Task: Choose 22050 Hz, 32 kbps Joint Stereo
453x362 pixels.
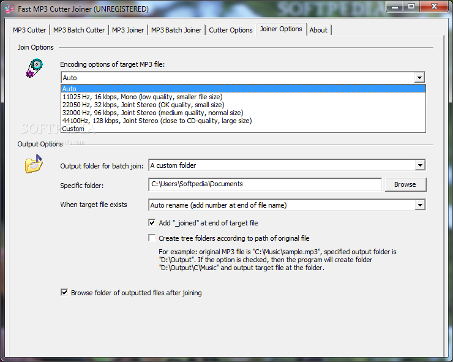Action: (243, 105)
